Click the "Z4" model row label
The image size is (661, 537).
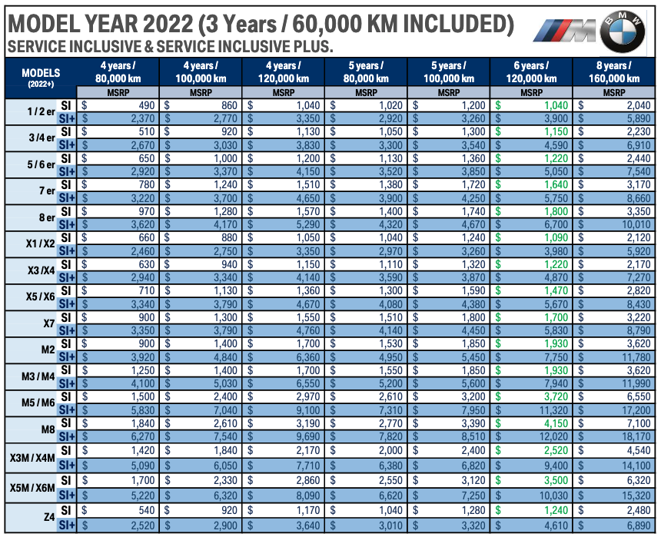49,517
